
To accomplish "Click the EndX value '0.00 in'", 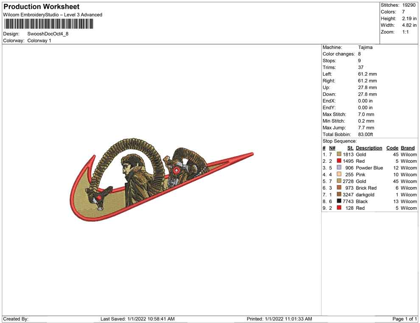I will point(365,100).
